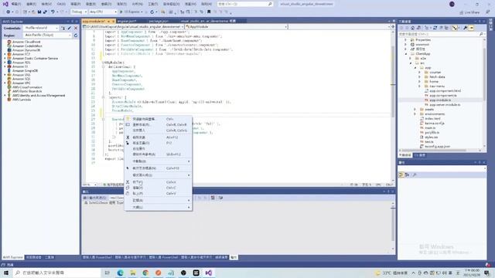The image size is (495, 278).
Task: Select AWS Lambda in AWS Explorer
Action: pyautogui.click(x=22, y=100)
